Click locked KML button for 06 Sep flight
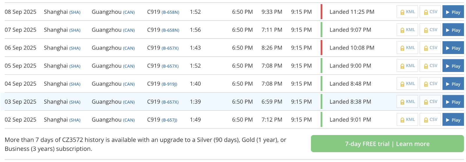The height and width of the screenshot is (162, 466). [407, 48]
